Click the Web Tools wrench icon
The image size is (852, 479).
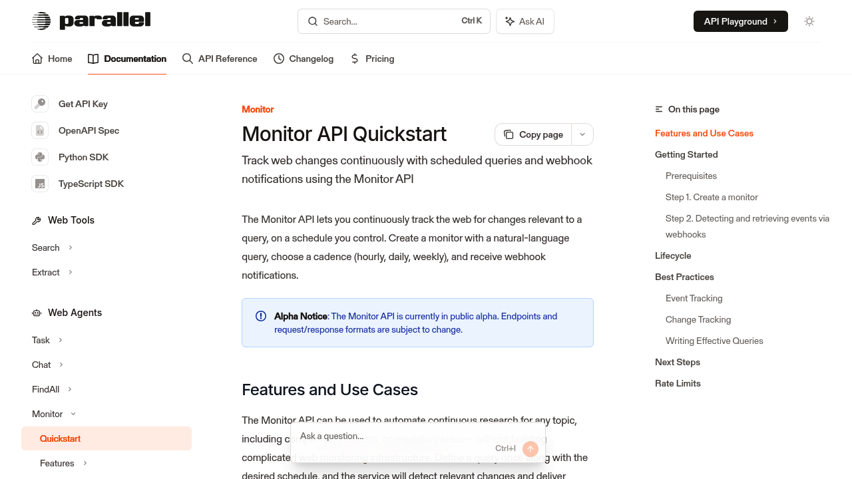pos(35,220)
